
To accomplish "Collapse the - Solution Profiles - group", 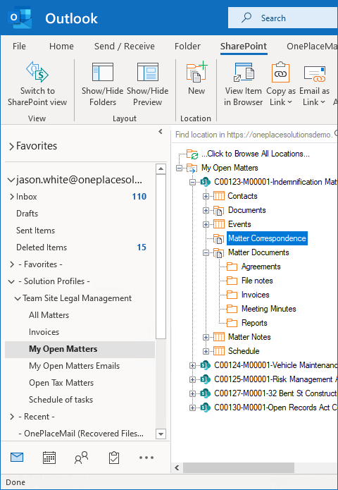I will (x=11, y=281).
